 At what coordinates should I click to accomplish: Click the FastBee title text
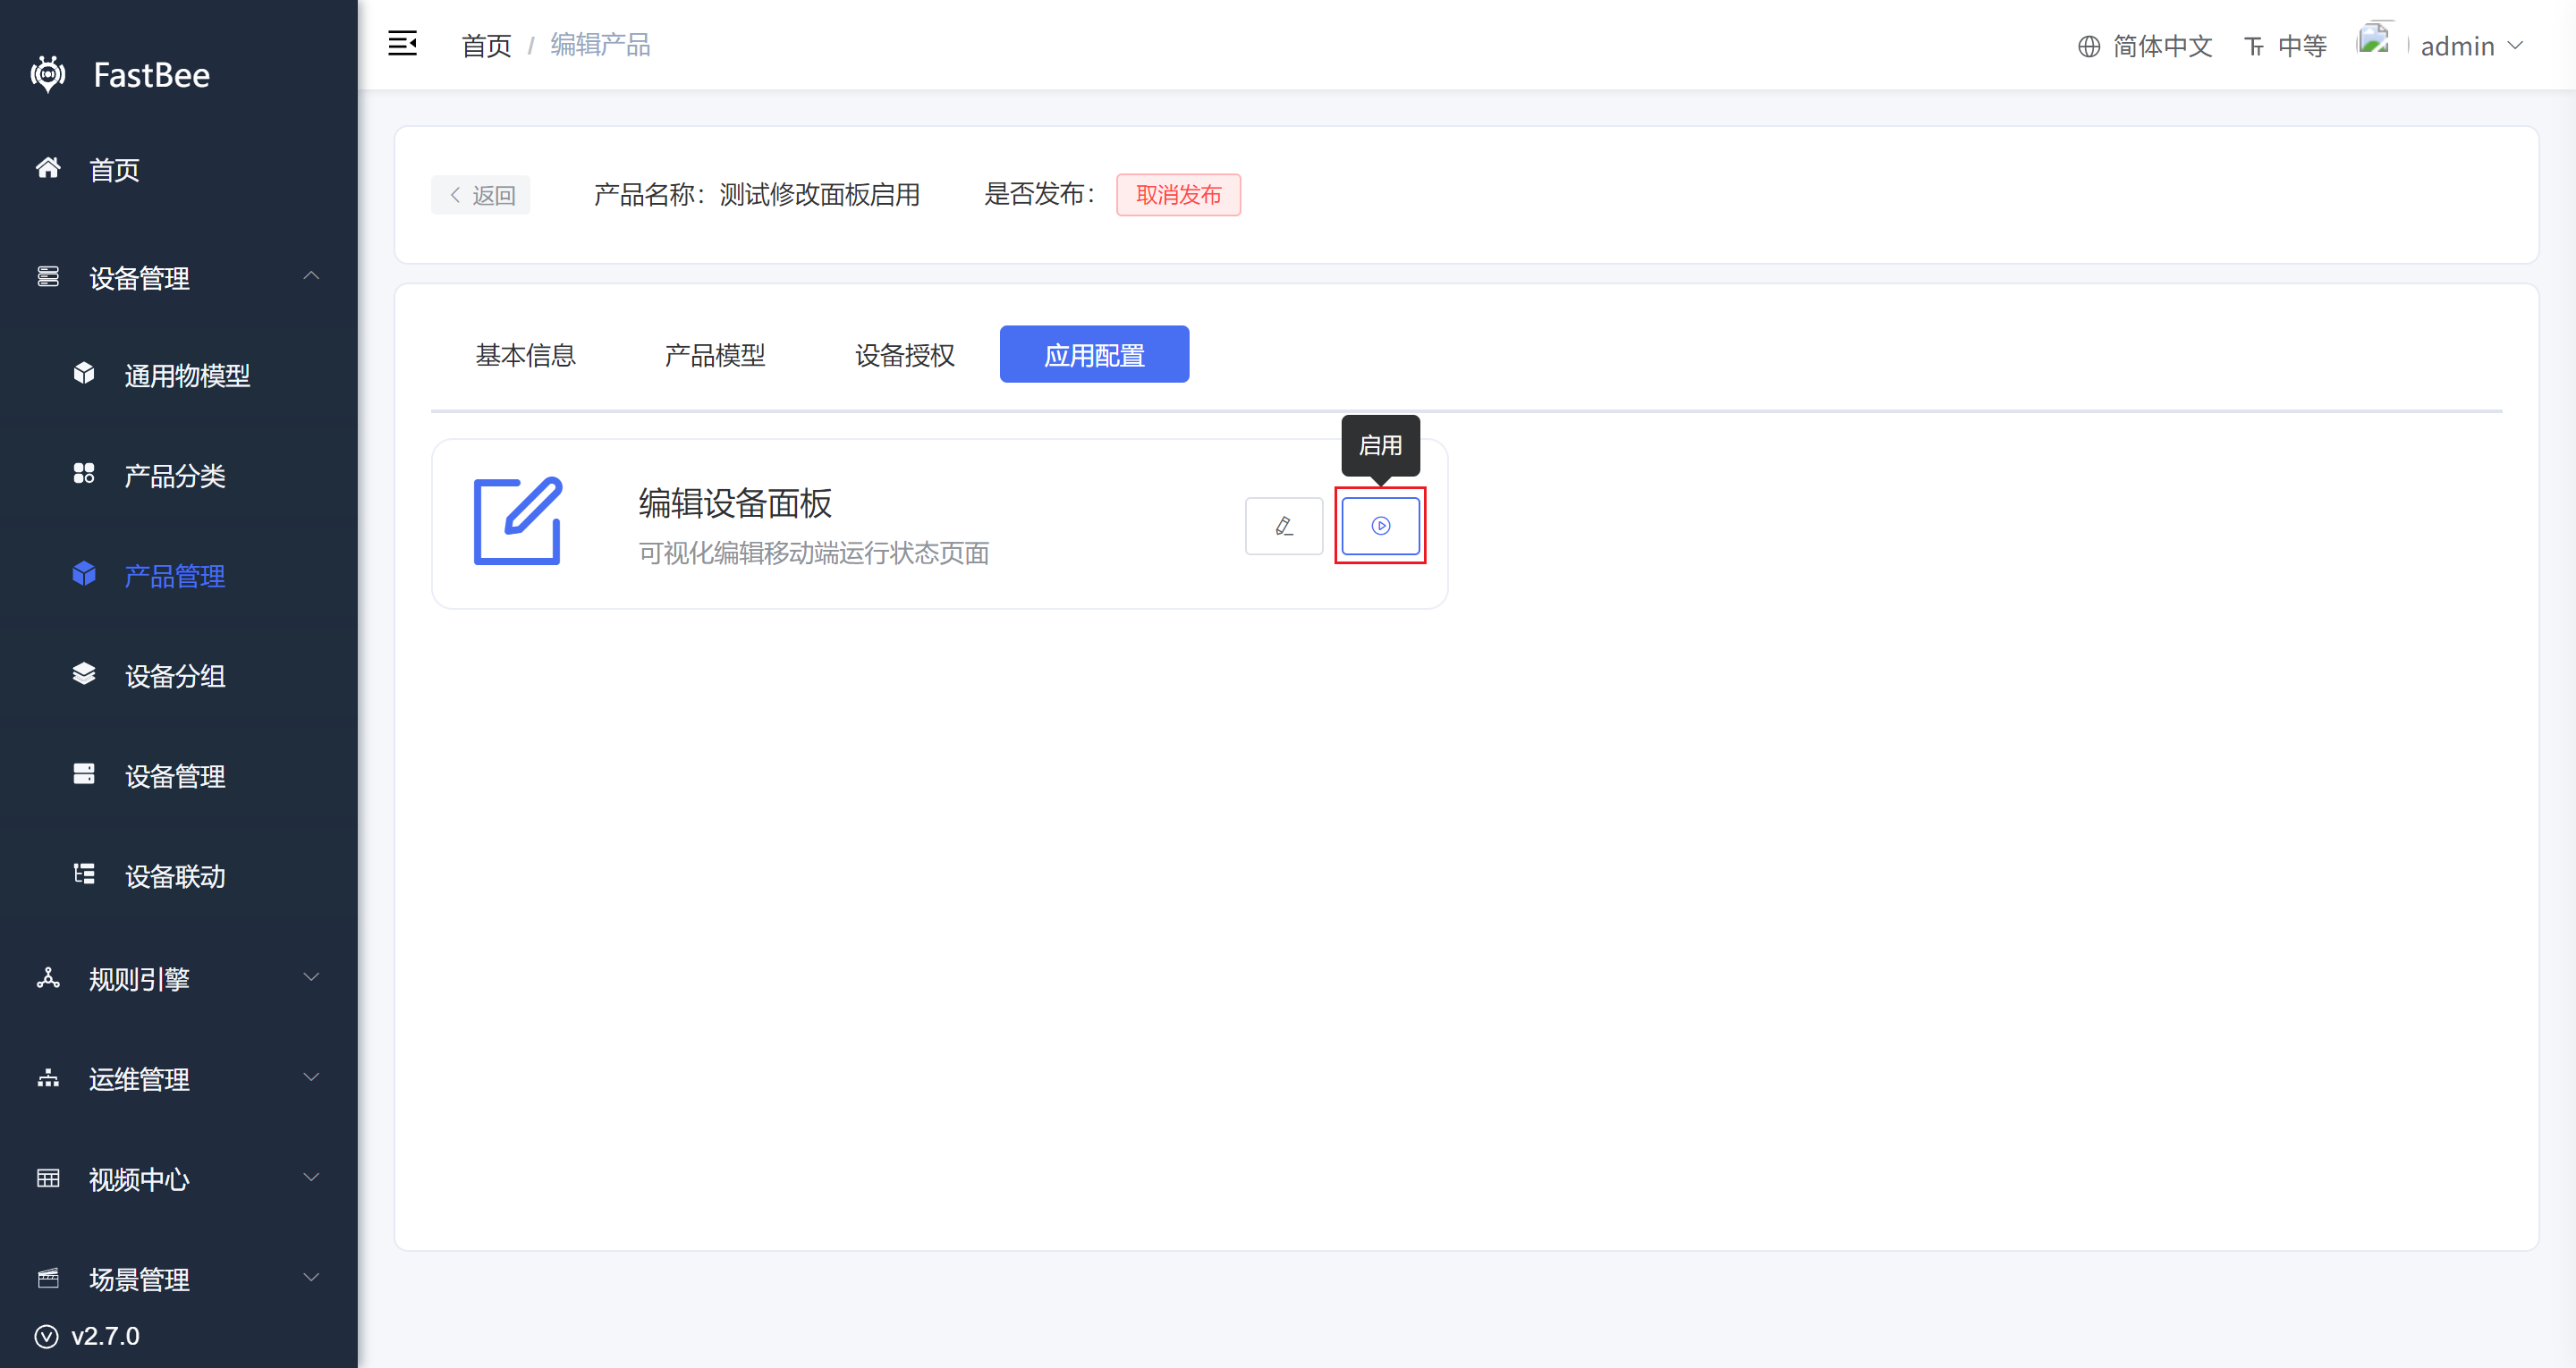pos(152,75)
